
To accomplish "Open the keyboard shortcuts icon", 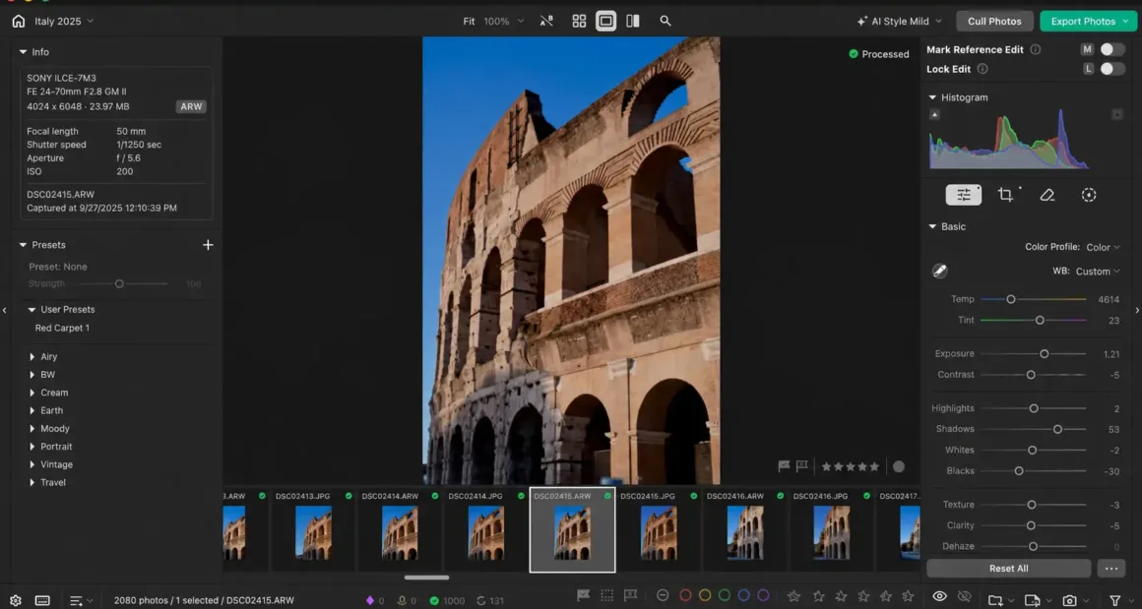I will tap(42, 600).
